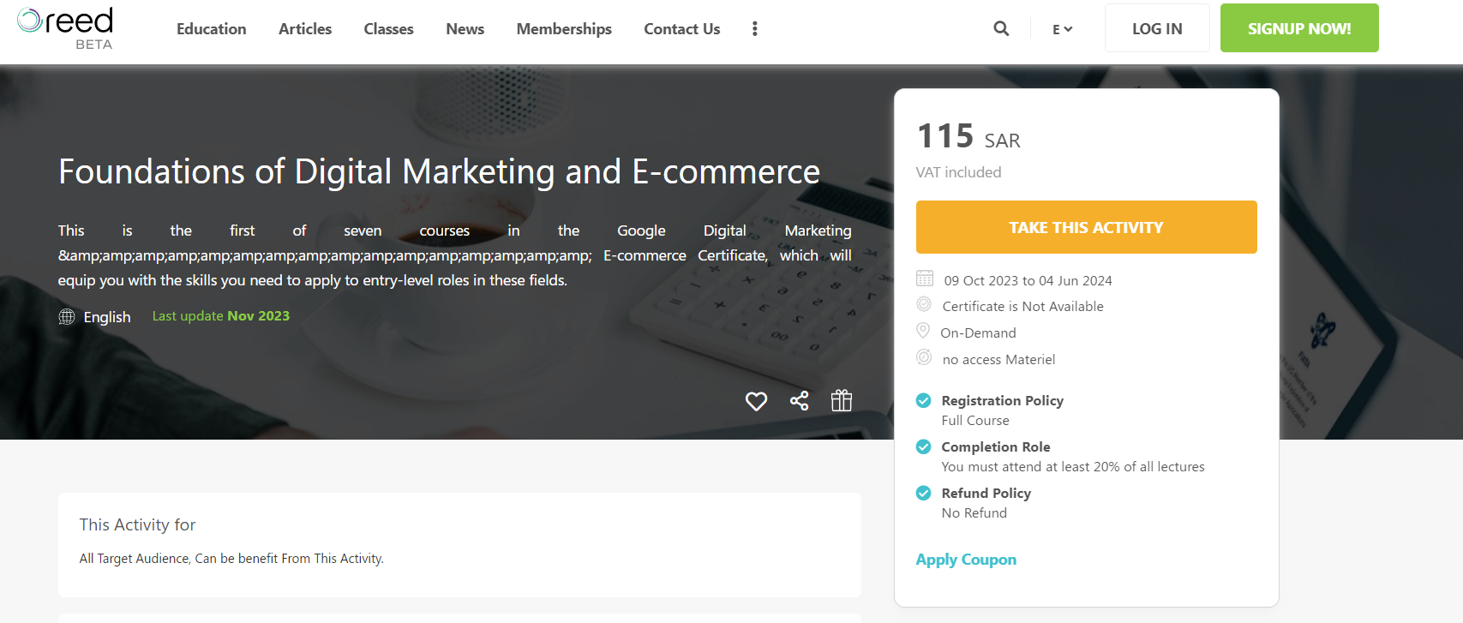1463x623 pixels.
Task: Open the Apply Coupon link
Action: 966,560
